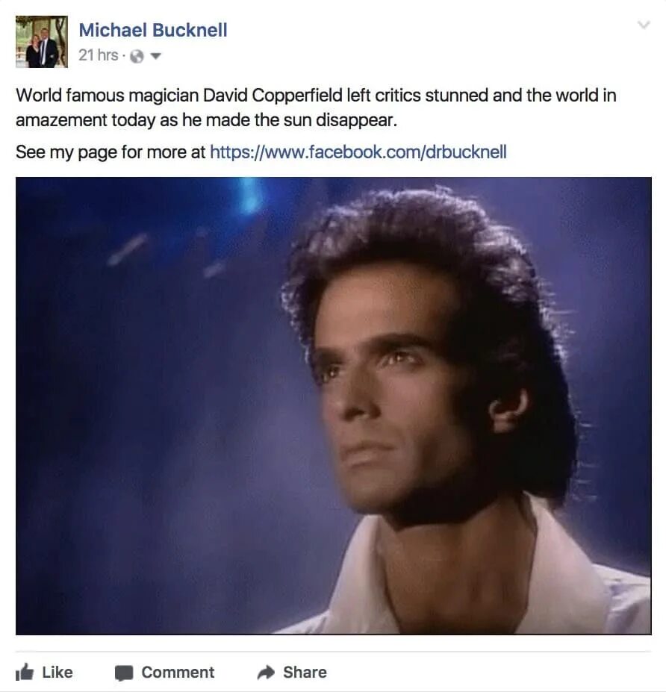Viewport: 666px width, 692px height.
Task: Open Michael Bucknell's profile picture
Action: coord(42,42)
